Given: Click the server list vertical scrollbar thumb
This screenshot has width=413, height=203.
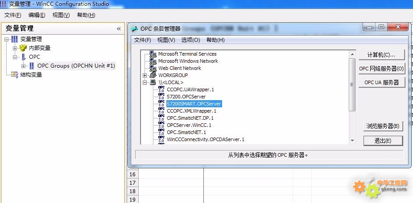Looking at the screenshot, I should tap(352, 85).
